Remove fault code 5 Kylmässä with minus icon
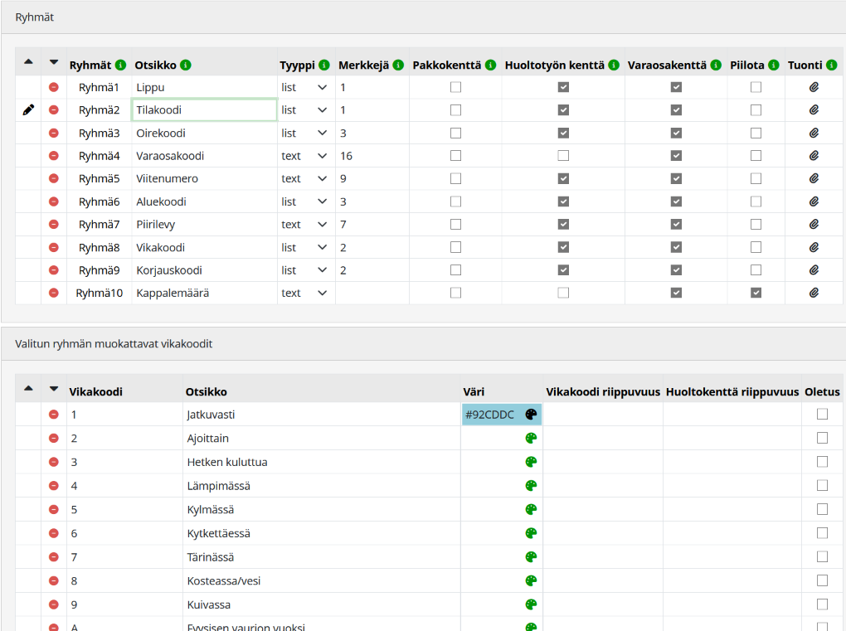This screenshot has width=846, height=631. coord(54,509)
